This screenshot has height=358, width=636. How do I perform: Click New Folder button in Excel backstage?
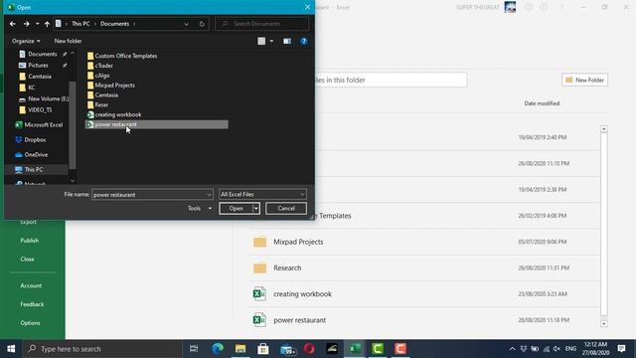coord(584,80)
